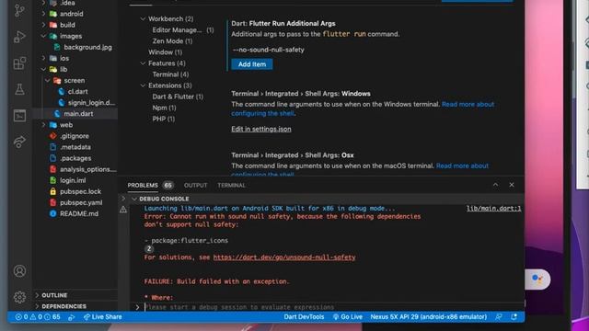Image resolution: width=589 pixels, height=331 pixels.
Task: Open Run and Debug view
Action: point(19,37)
